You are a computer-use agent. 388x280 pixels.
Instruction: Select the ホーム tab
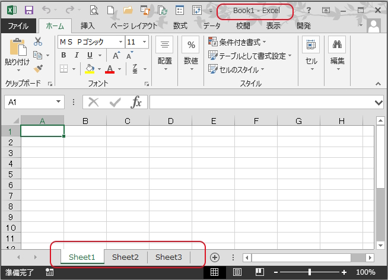tap(55, 26)
